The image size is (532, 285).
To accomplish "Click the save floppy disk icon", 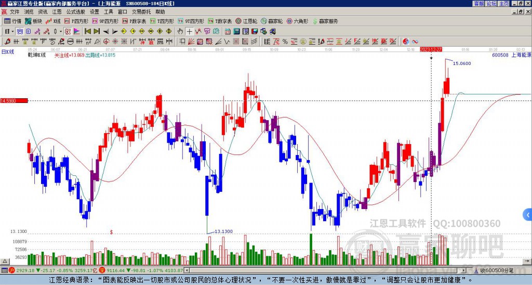I will [255, 31].
